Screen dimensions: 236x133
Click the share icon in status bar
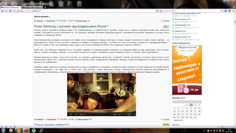10,127
